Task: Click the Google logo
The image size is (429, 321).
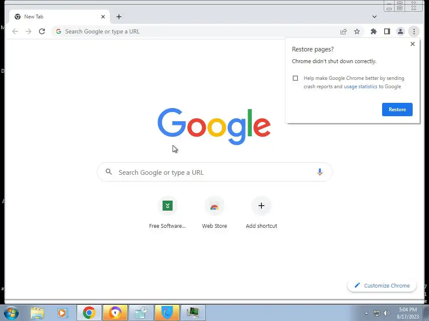Action: pos(214,126)
